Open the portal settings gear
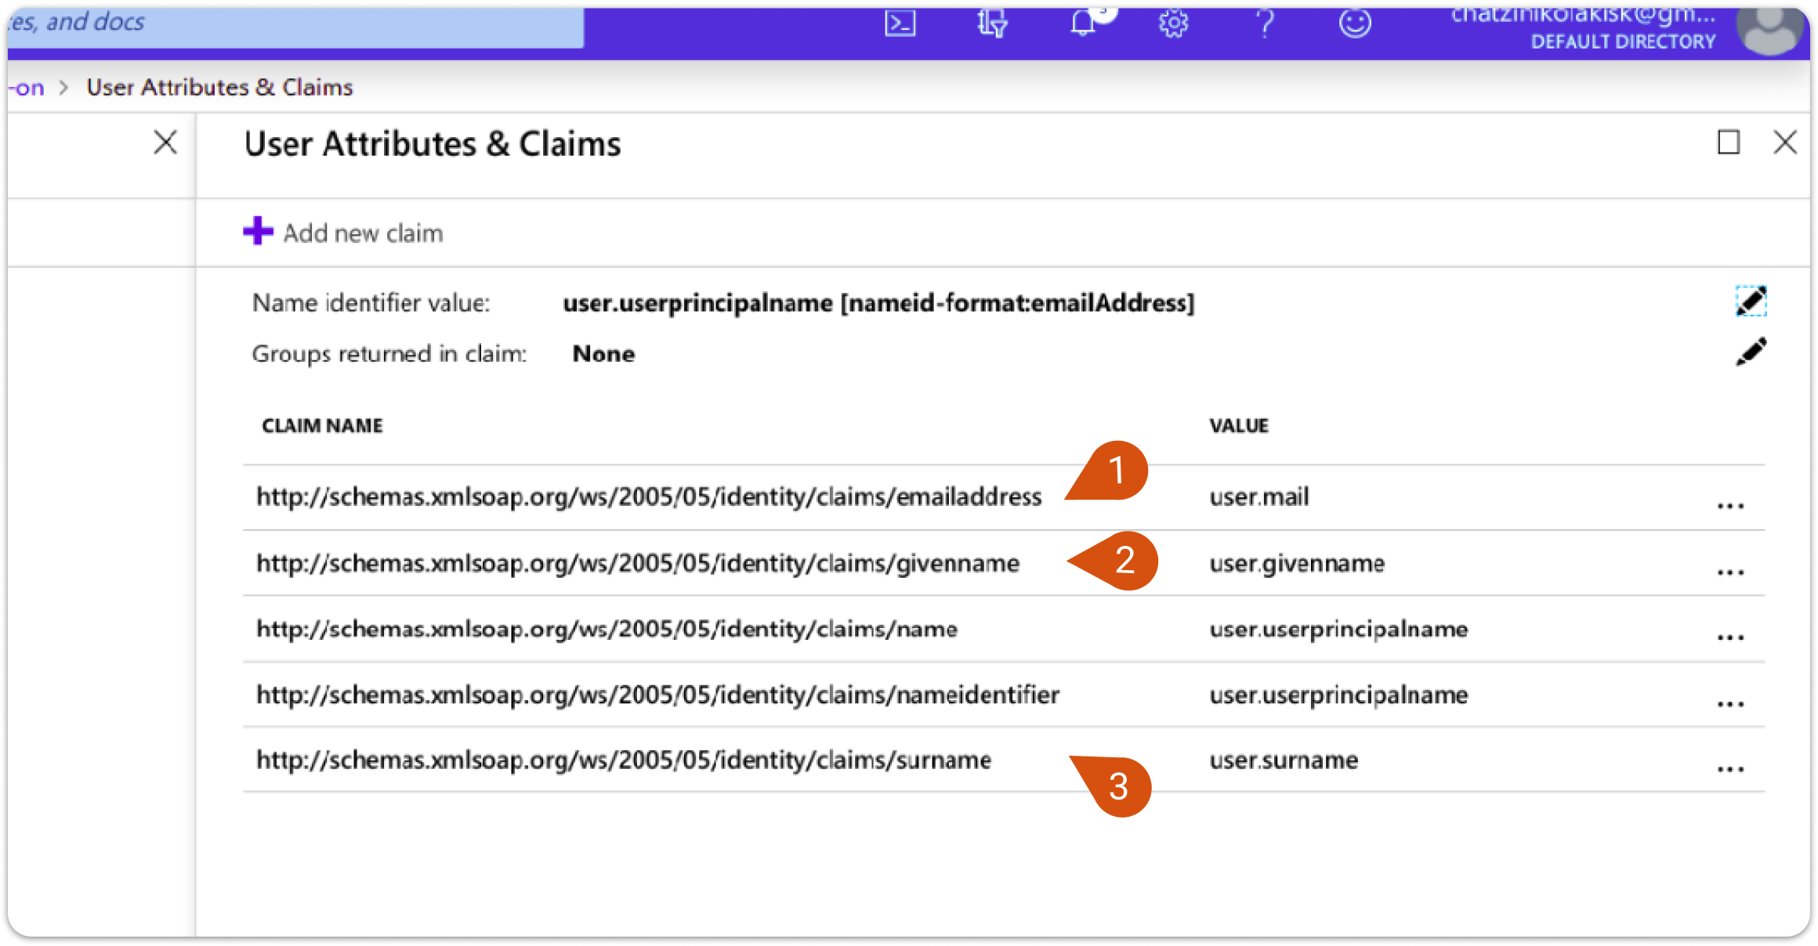 (1173, 23)
